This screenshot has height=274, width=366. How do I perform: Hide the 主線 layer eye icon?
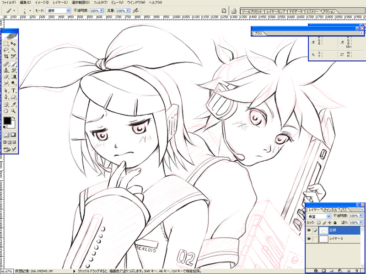pos(309,230)
